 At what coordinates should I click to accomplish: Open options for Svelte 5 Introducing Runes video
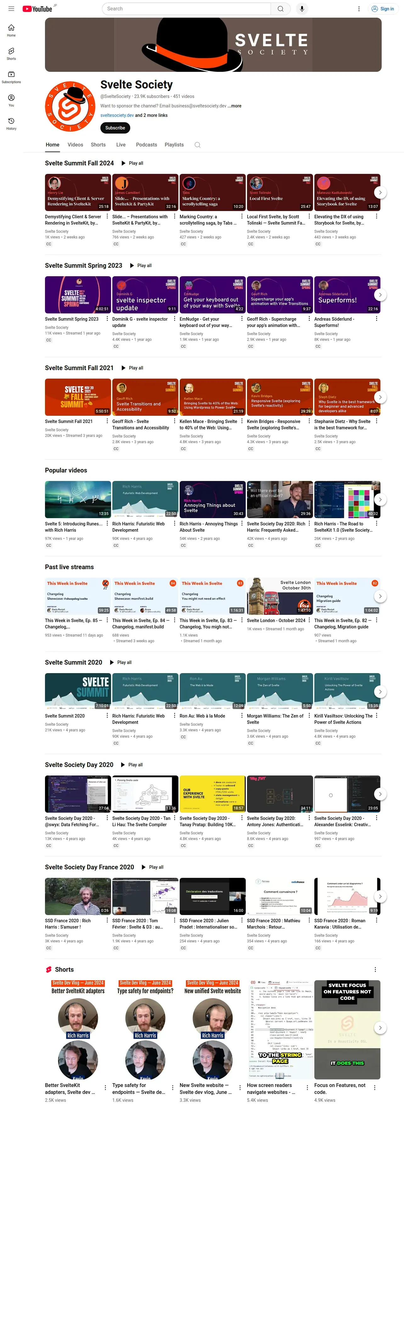108,524
